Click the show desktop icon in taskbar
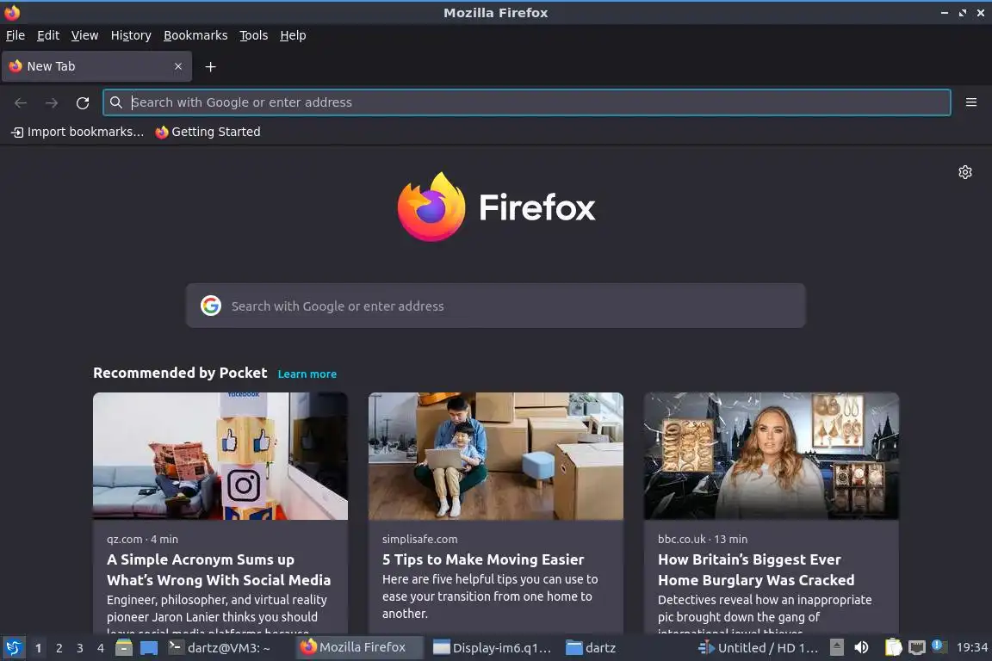 (x=149, y=648)
